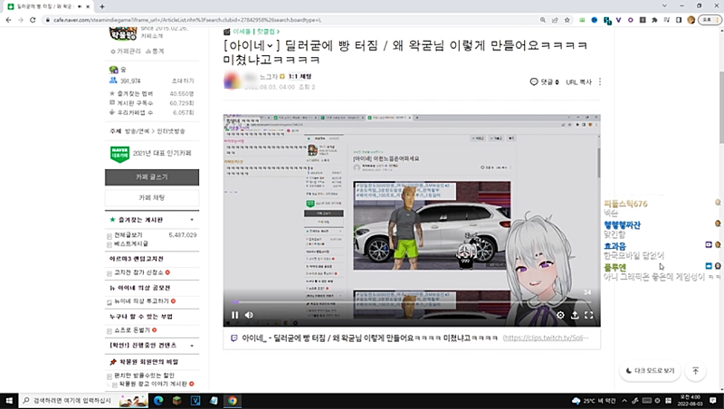
Task: Click the 즐겨찾는 멤버 star row
Action: point(151,94)
